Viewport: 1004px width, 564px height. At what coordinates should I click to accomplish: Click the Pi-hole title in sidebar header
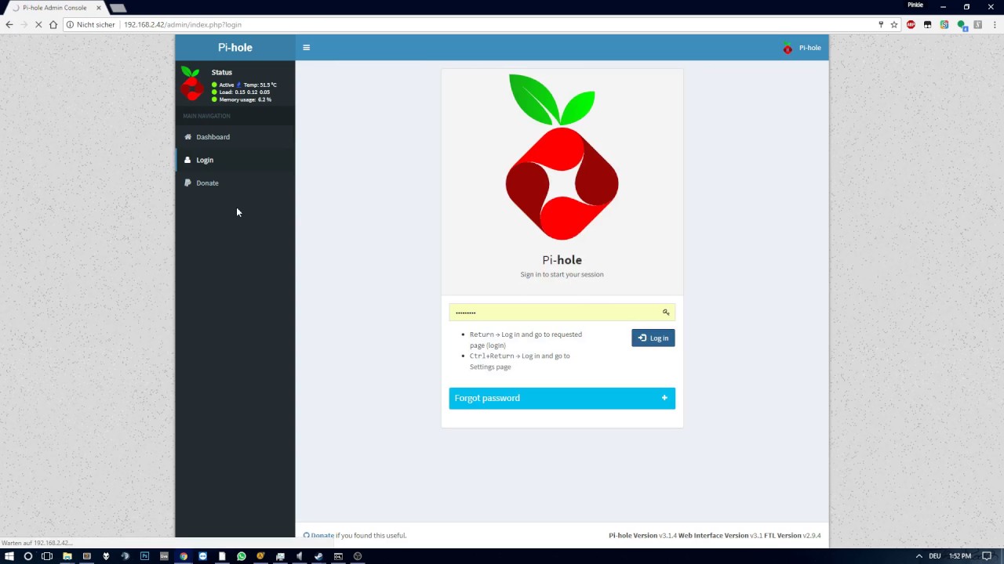(x=235, y=48)
